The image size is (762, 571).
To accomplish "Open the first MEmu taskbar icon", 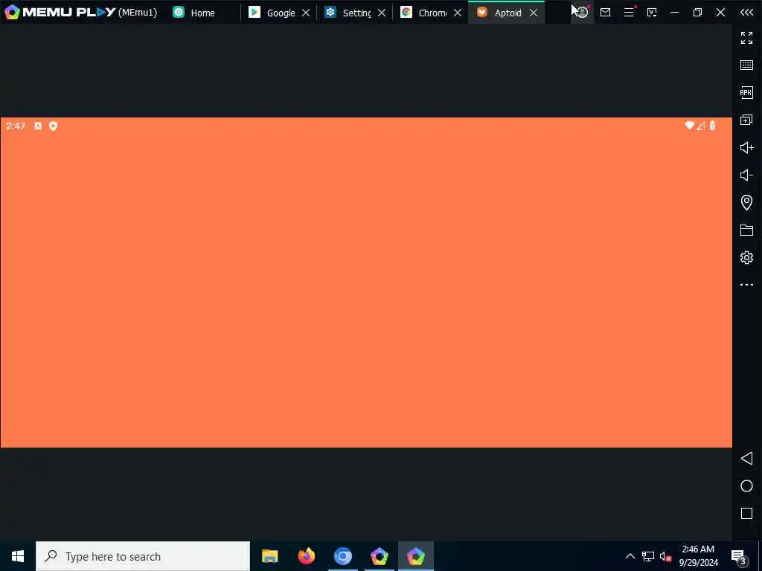I will click(x=379, y=556).
